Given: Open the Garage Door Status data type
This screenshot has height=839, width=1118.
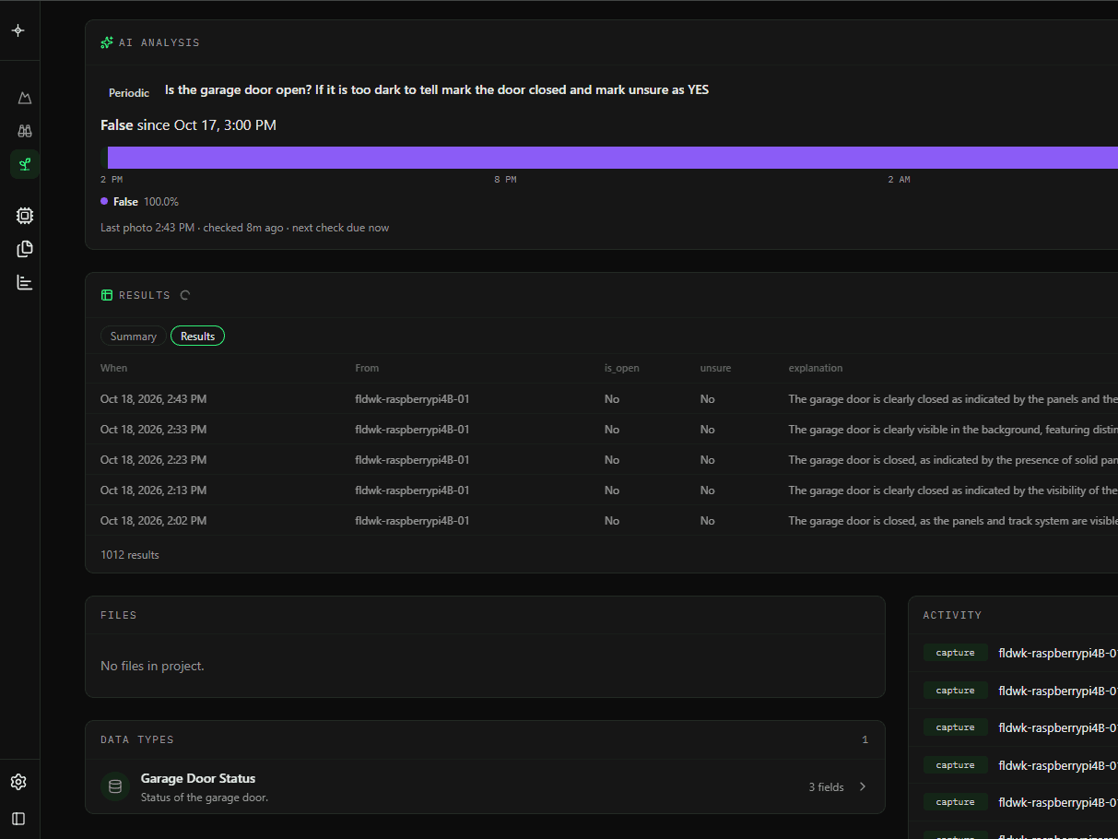Looking at the screenshot, I should [485, 786].
